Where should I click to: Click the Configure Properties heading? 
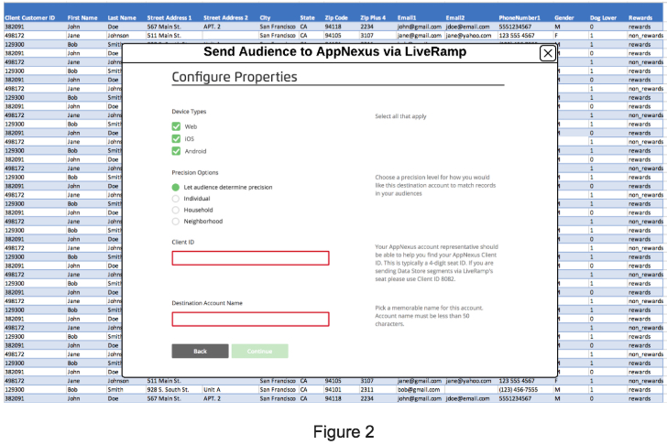[x=235, y=77]
